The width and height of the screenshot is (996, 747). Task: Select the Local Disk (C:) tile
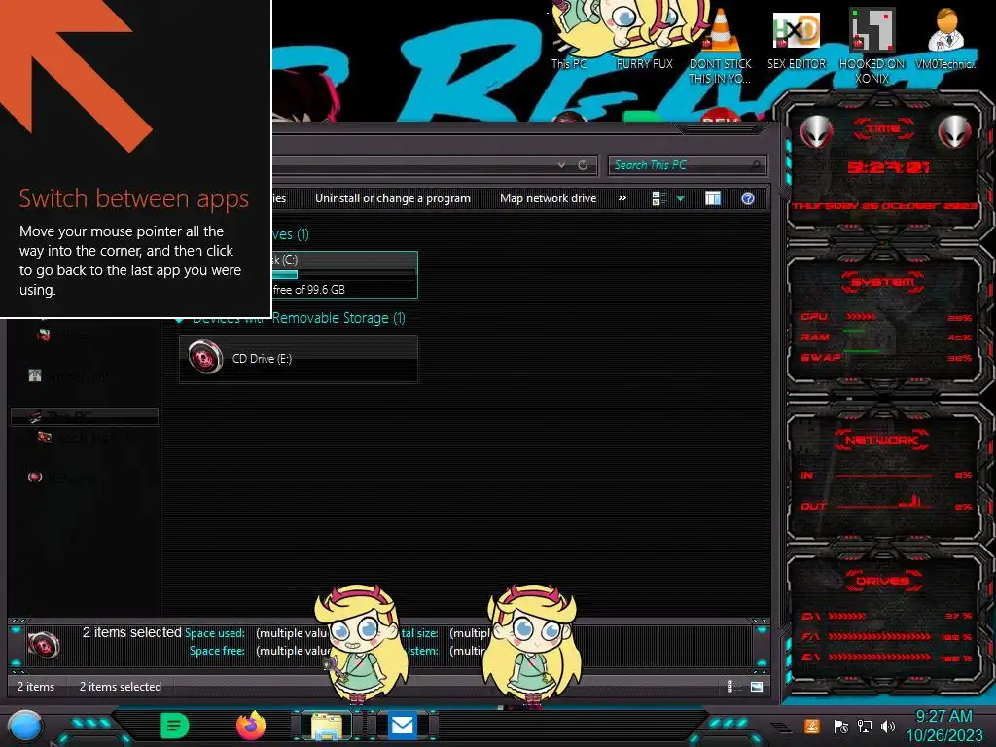click(x=343, y=275)
